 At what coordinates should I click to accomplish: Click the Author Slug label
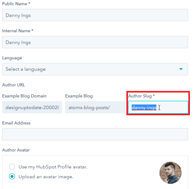(141, 96)
